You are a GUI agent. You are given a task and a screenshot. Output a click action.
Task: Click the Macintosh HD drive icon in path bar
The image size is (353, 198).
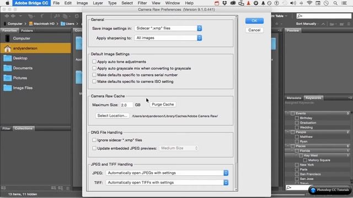[31, 24]
